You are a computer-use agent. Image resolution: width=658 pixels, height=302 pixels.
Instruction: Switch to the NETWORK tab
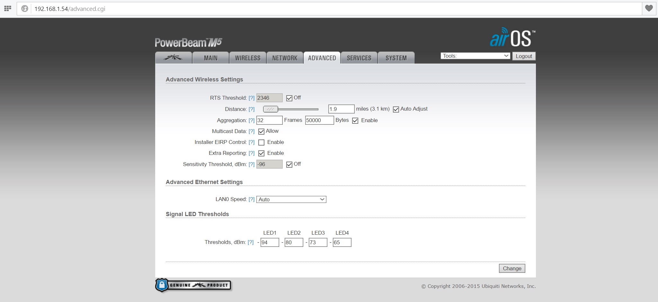click(285, 58)
